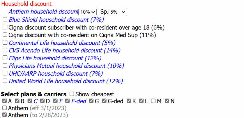Check the Blue Shield household discount box
The height and width of the screenshot is (118, 244).
tap(5, 19)
